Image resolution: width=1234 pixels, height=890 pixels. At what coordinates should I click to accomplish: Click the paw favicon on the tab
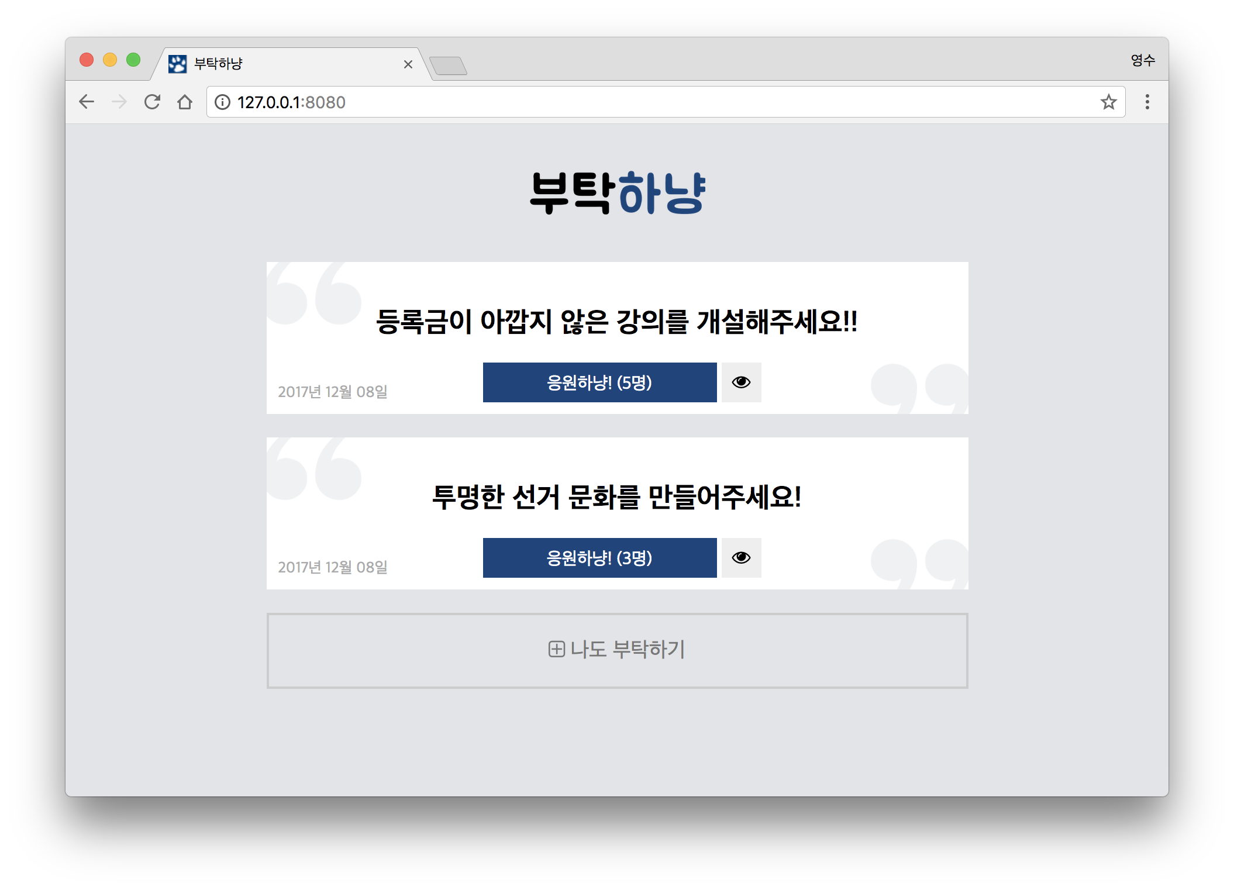[x=177, y=64]
